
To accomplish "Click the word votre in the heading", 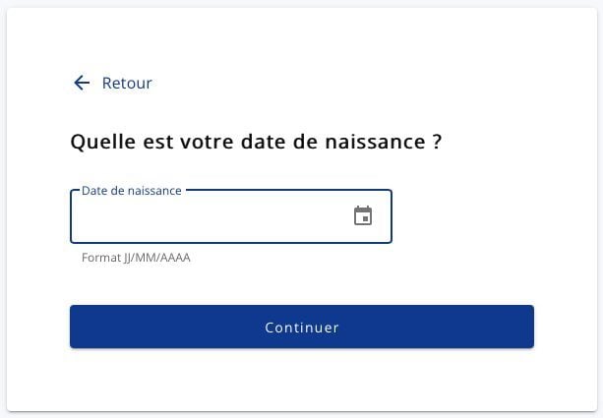I will (207, 142).
